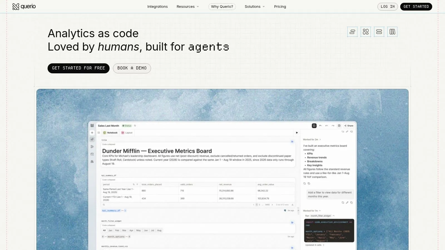The image size is (445, 250).
Task: Select the All month filter option
Action: [104, 230]
